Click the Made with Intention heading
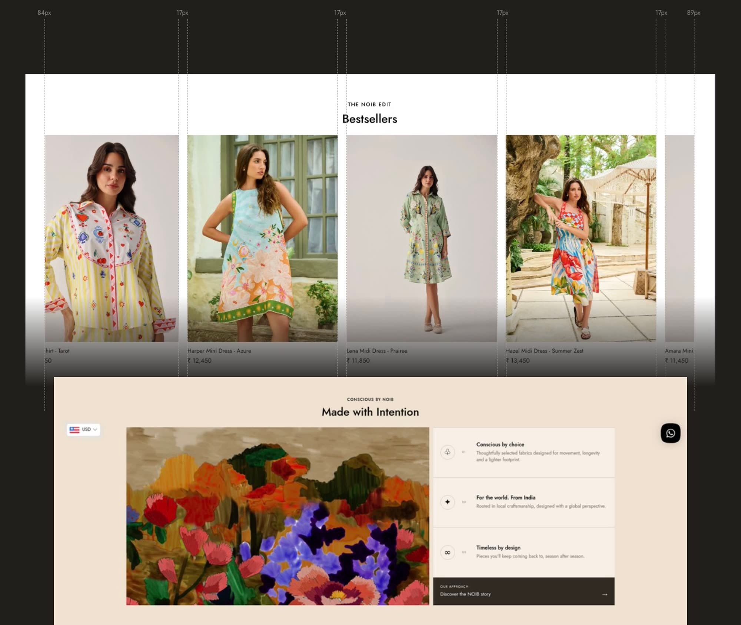This screenshot has width=741, height=625. click(x=370, y=412)
